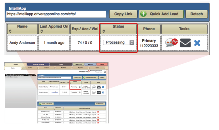219x130 pixels.
Task: Open the Reports sub-tab
Action: click(x=80, y=68)
